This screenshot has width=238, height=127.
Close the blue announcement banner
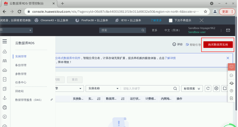[228, 58]
